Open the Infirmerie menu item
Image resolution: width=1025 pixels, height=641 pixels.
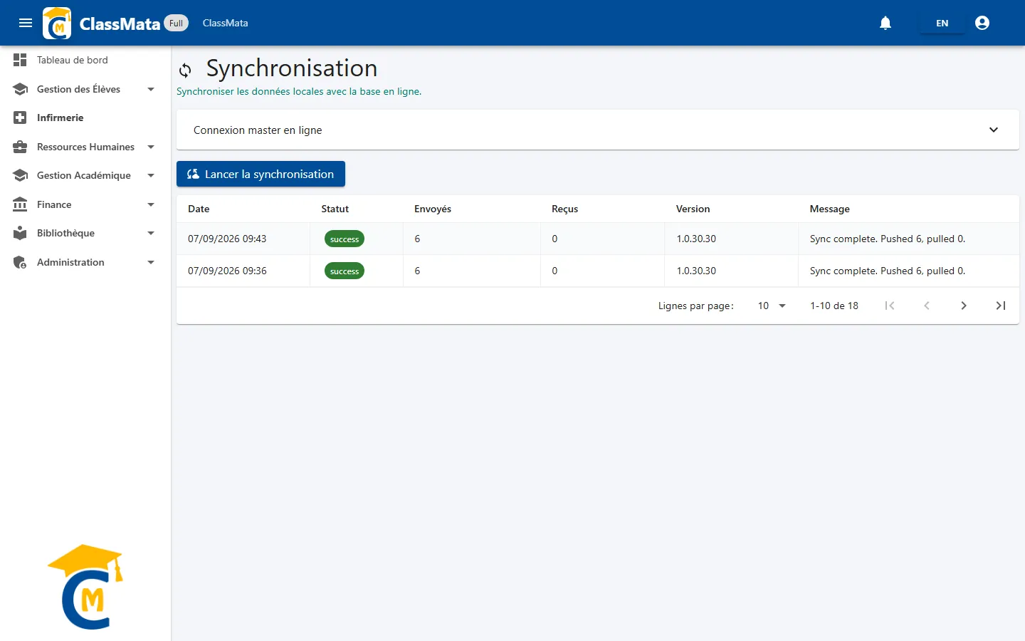[x=85, y=118]
